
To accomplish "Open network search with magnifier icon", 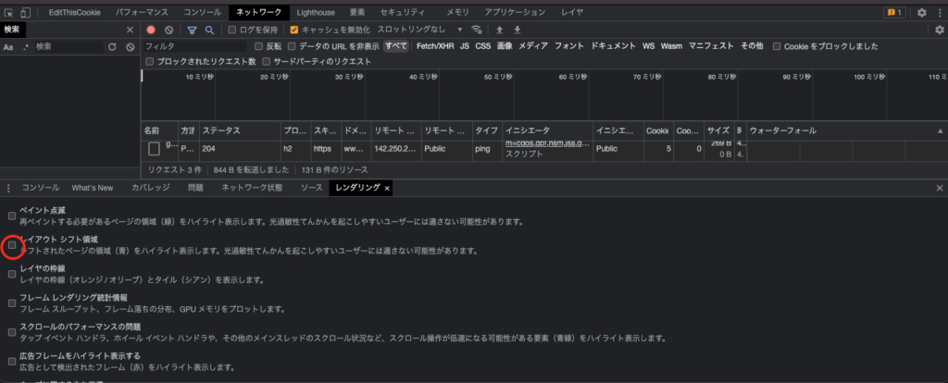I will tap(210, 30).
